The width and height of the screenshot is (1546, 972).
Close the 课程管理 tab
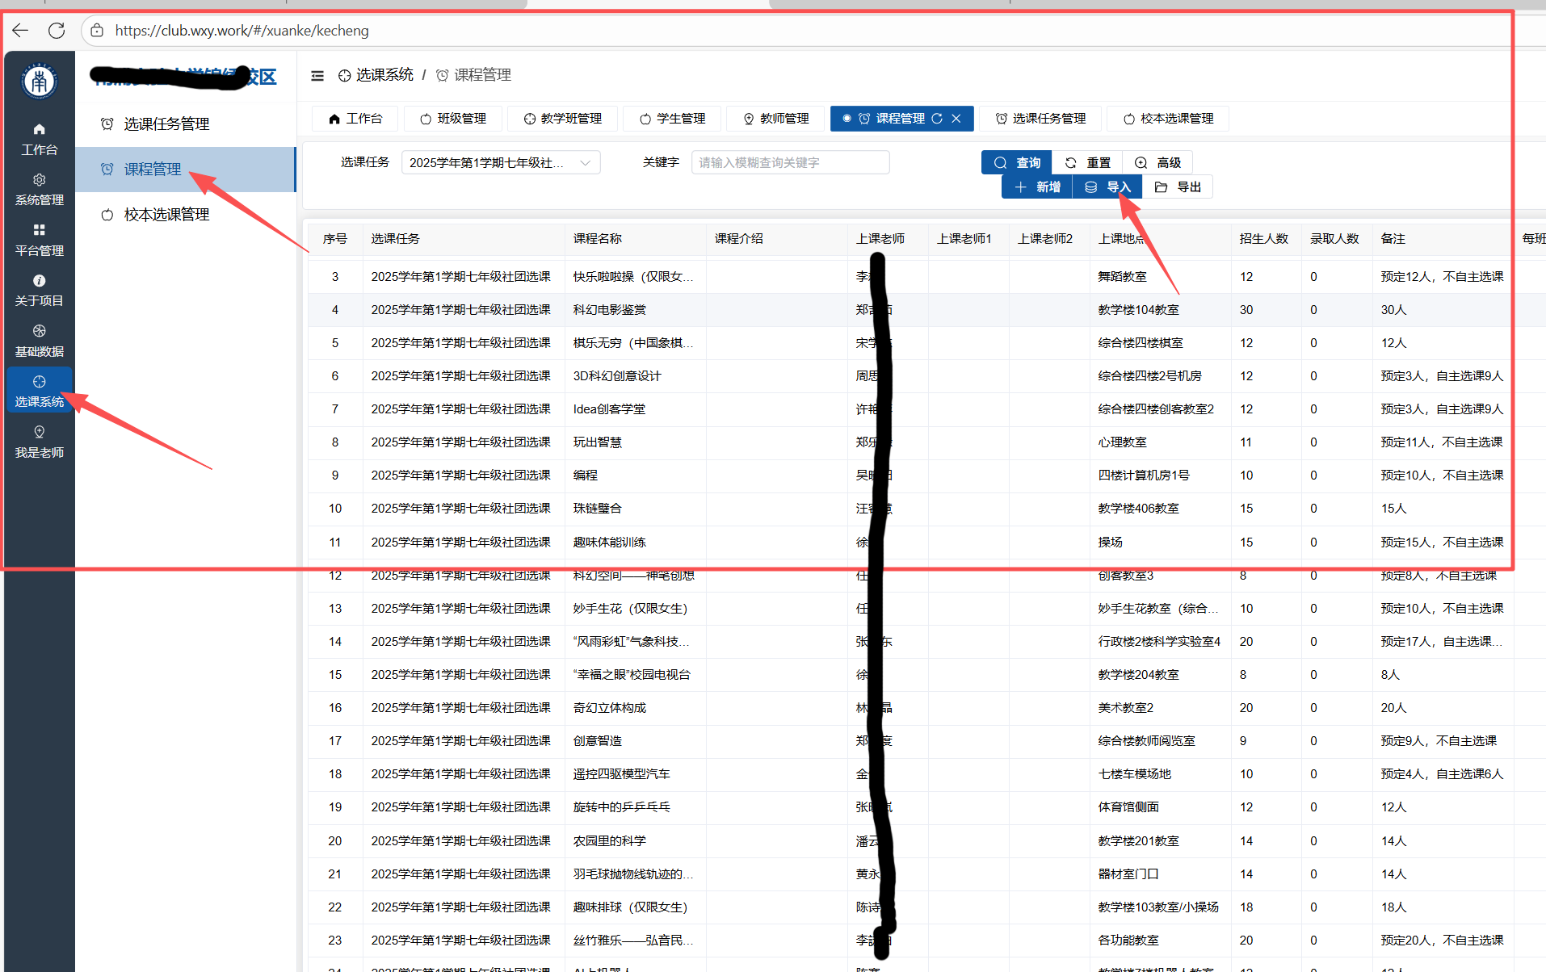[x=956, y=119]
